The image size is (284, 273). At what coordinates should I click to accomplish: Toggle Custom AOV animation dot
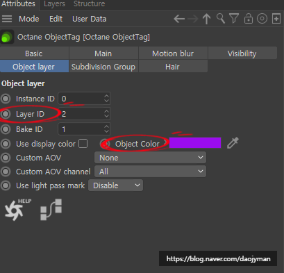click(x=6, y=158)
